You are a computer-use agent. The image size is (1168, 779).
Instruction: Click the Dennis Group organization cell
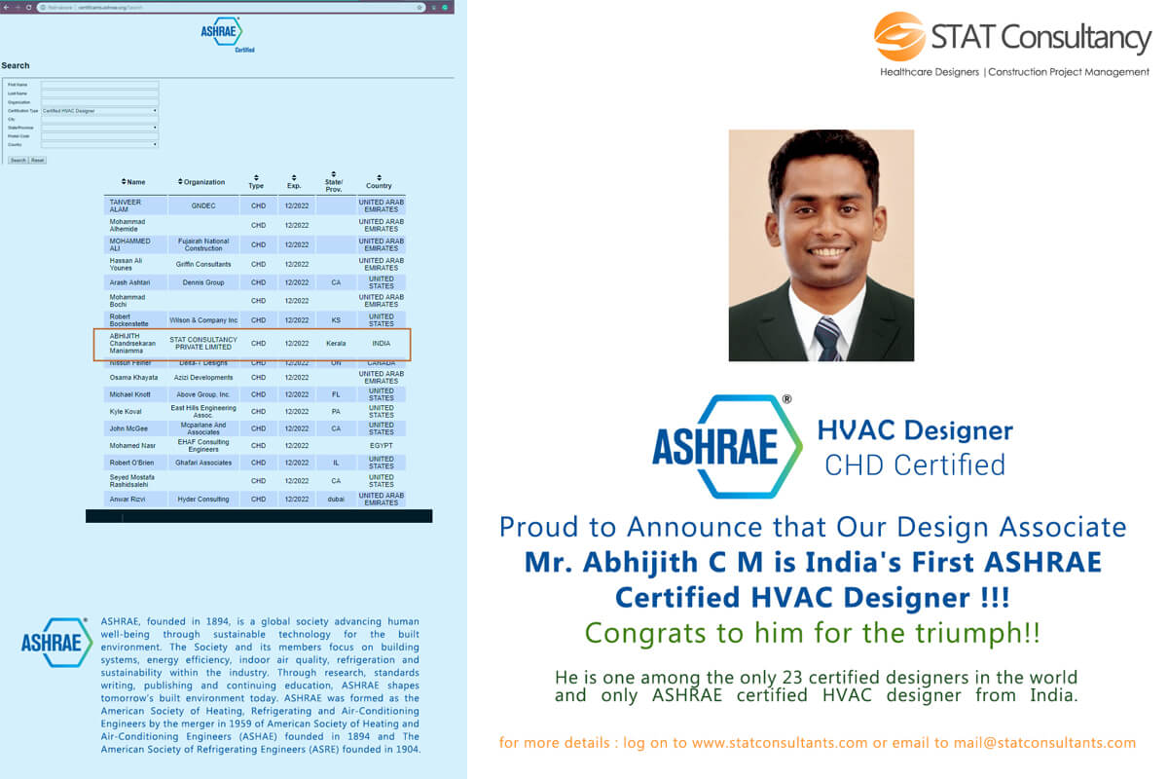point(203,282)
